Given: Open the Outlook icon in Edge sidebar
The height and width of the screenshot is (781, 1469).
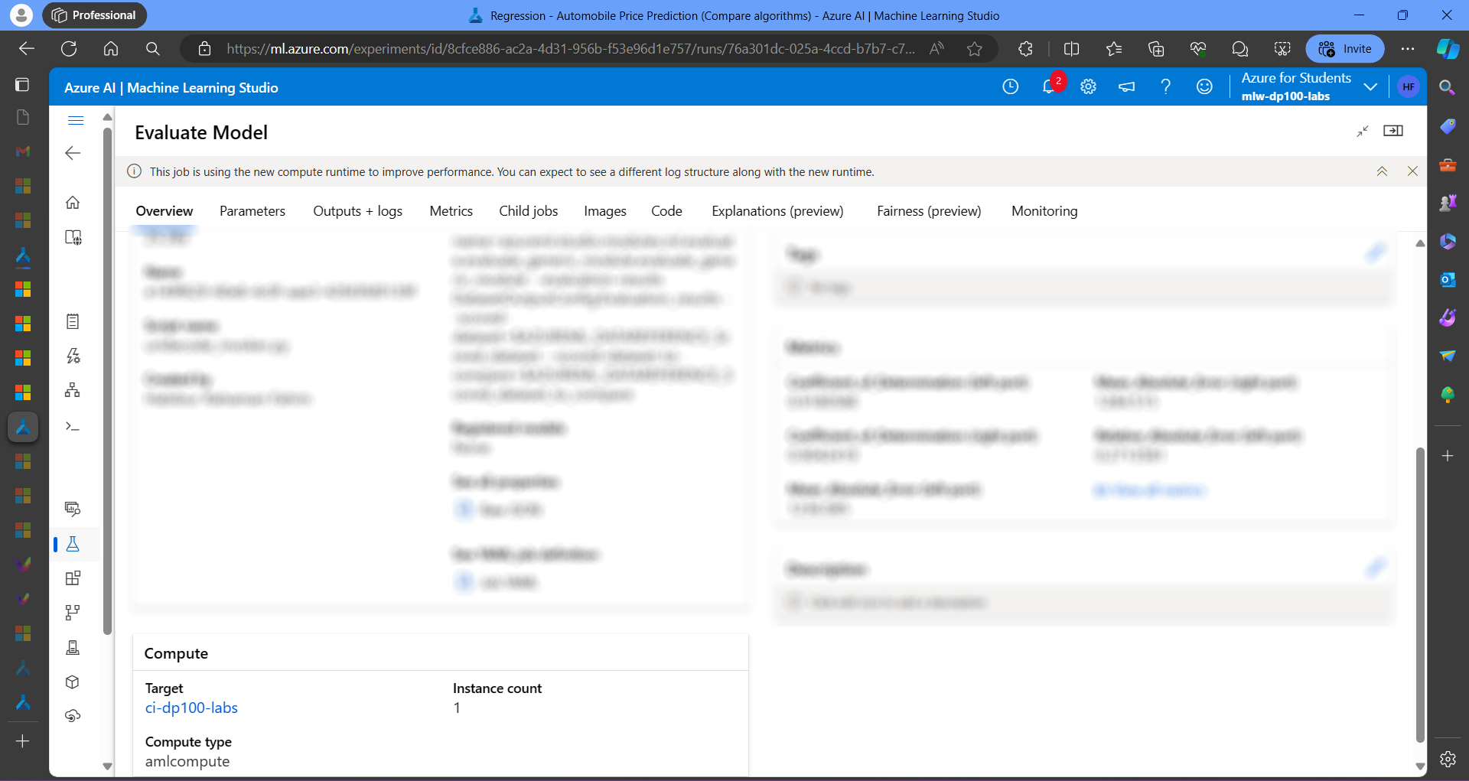Looking at the screenshot, I should coord(1448,280).
